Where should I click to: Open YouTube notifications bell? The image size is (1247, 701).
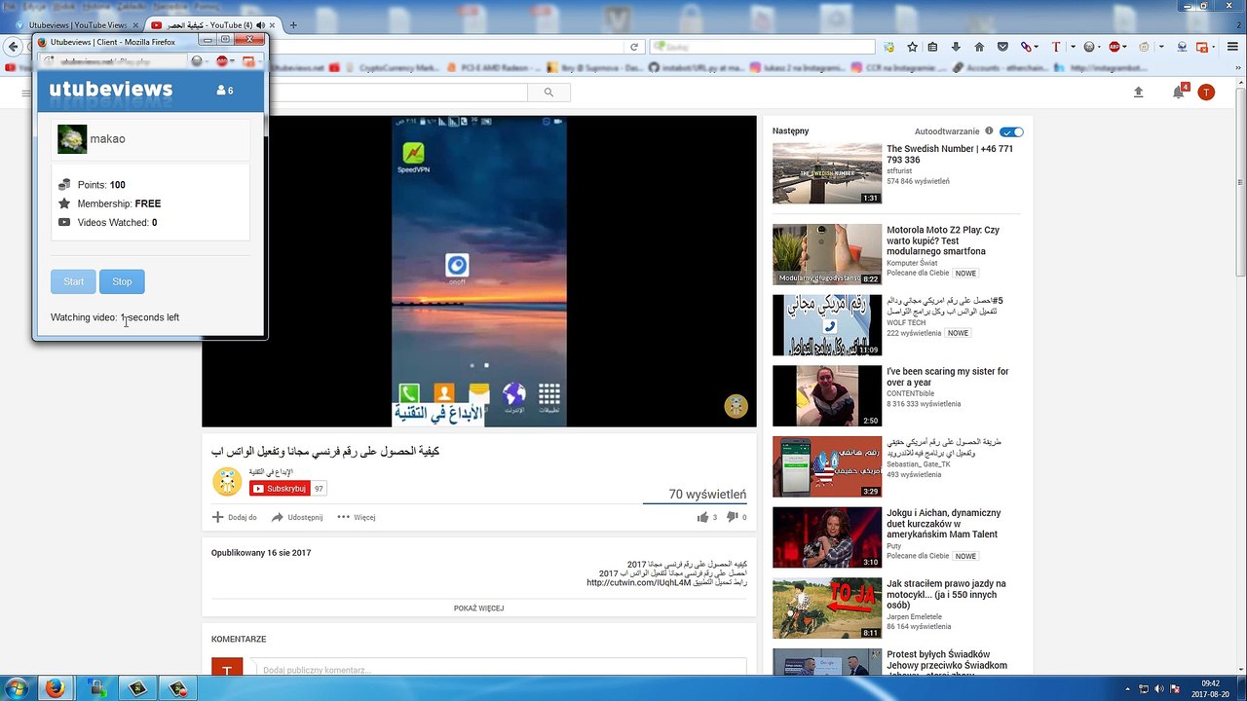[1179, 92]
